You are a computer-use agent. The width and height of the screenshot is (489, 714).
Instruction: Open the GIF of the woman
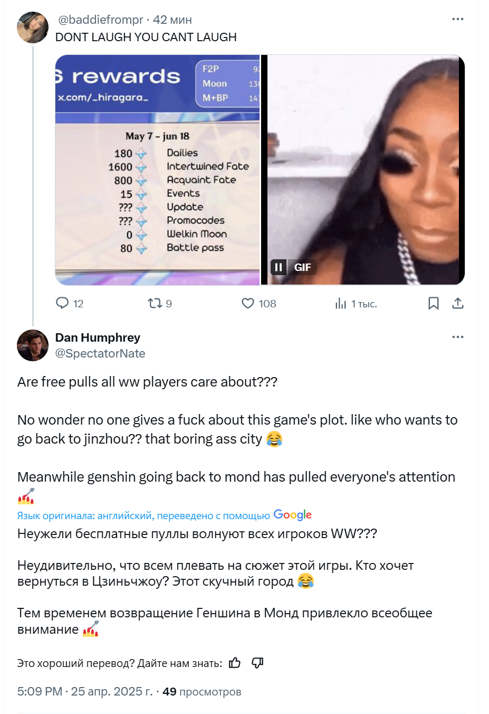363,170
